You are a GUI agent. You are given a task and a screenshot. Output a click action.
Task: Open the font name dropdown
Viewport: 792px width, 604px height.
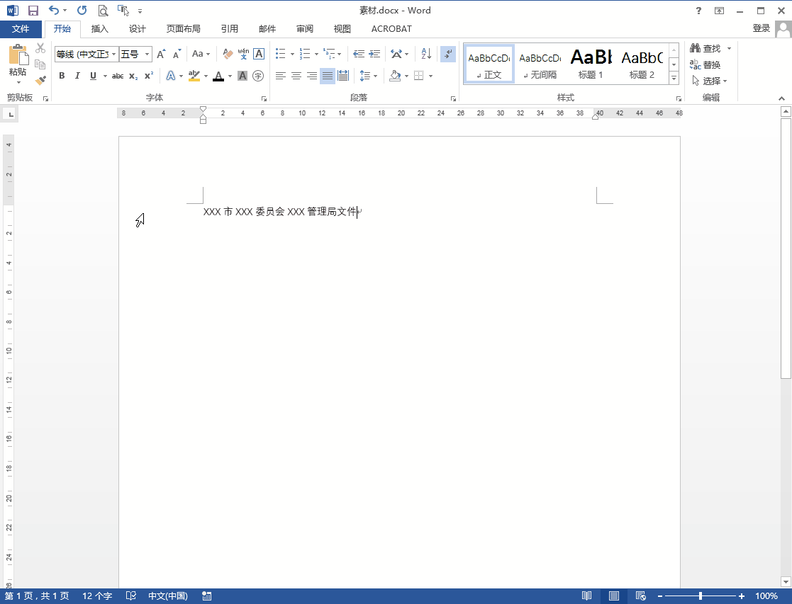tap(113, 55)
